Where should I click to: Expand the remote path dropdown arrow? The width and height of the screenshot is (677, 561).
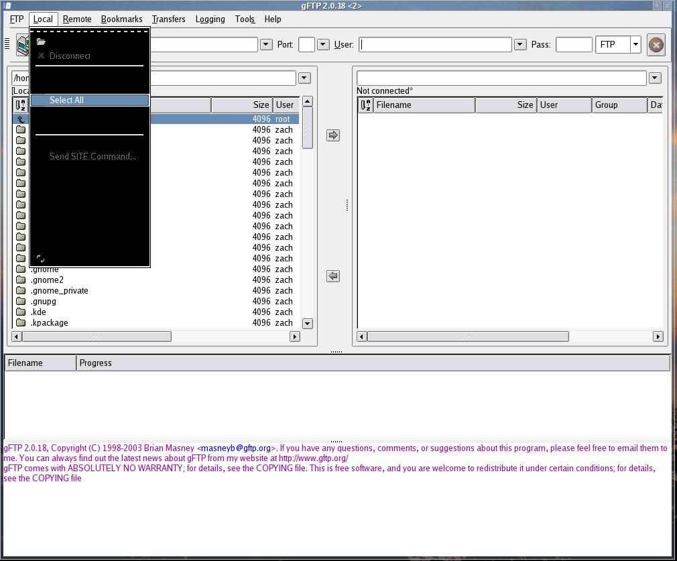tap(654, 78)
